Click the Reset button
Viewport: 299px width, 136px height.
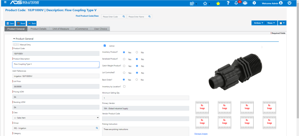click(x=21, y=23)
